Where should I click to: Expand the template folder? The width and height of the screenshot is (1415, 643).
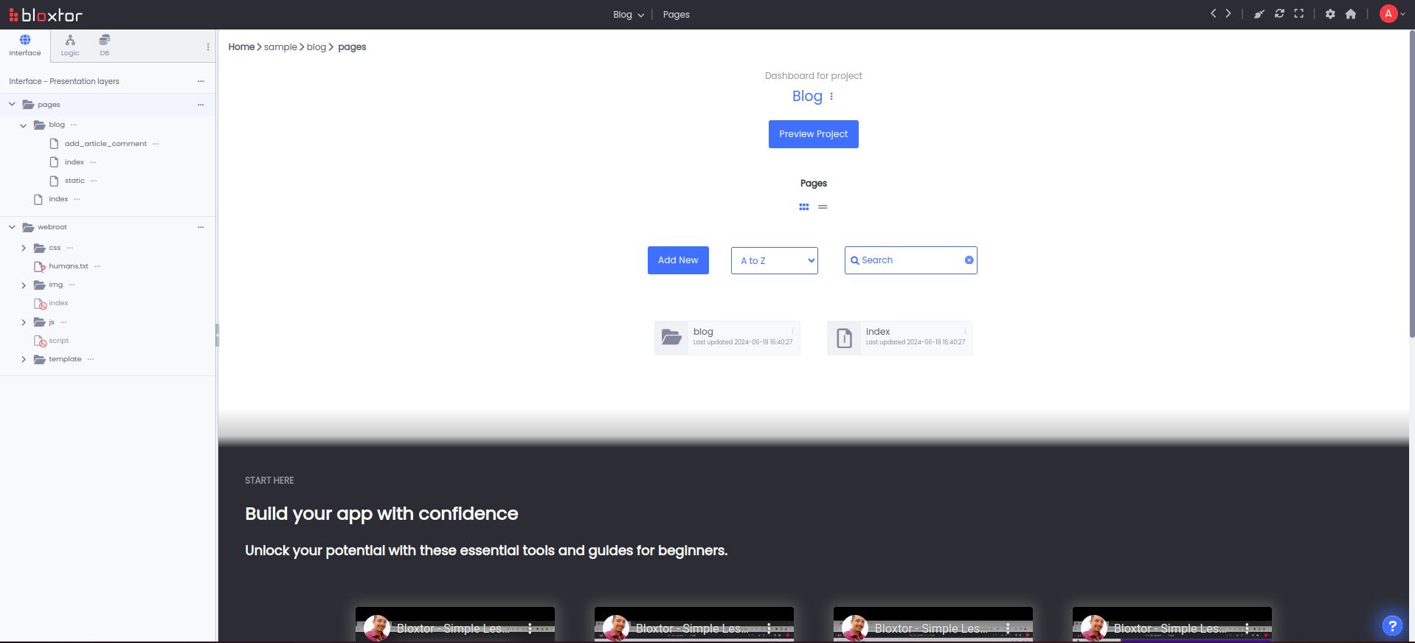point(24,360)
